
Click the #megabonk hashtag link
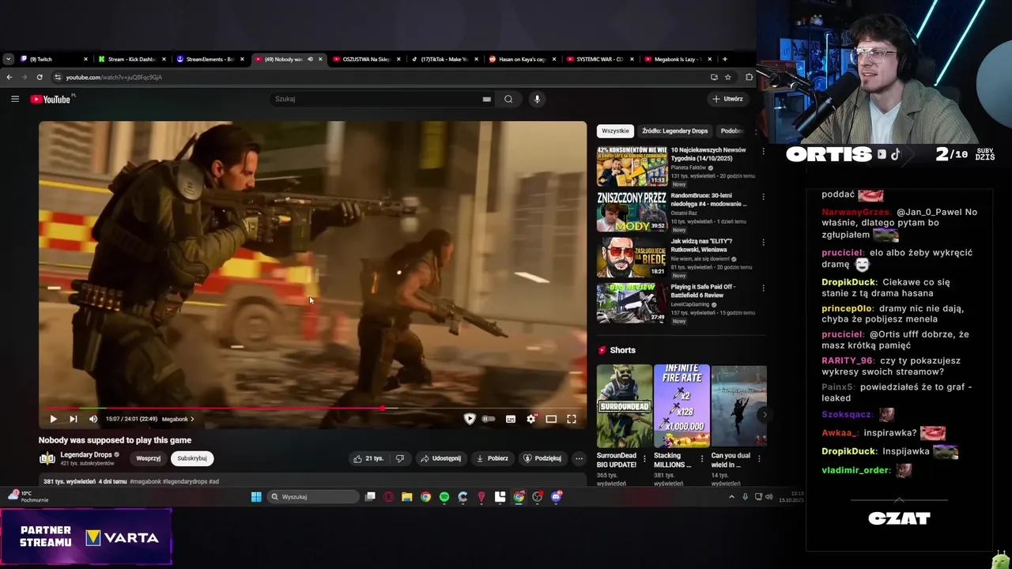coord(145,481)
